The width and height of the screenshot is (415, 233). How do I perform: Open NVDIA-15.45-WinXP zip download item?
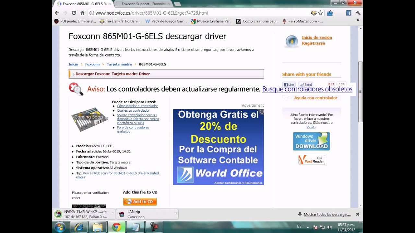coord(82,214)
